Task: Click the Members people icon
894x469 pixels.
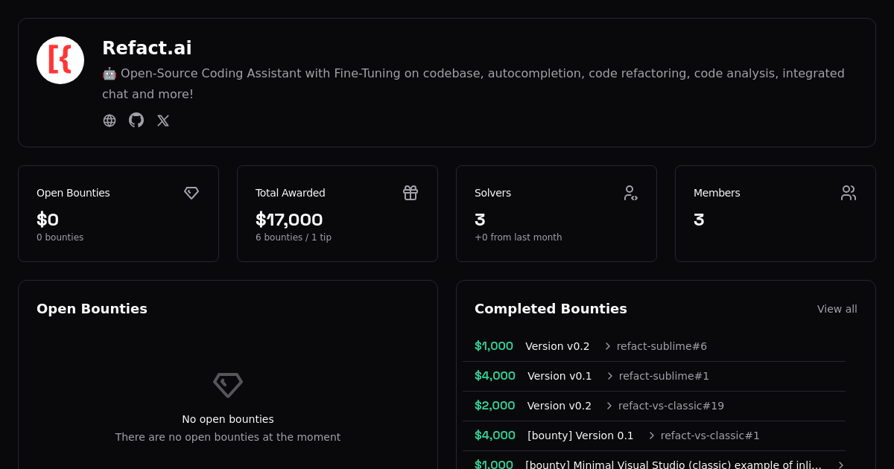Action: coord(849,193)
